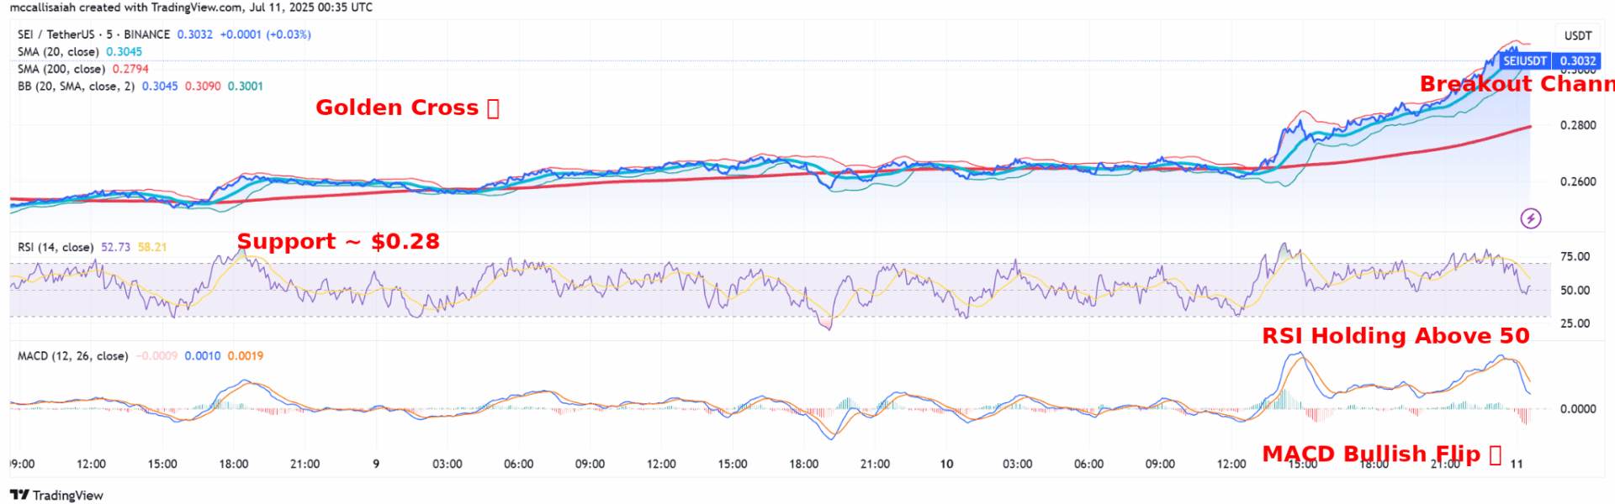Click the date label 11 on time axis
This screenshot has width=1615, height=504.
(x=1517, y=464)
